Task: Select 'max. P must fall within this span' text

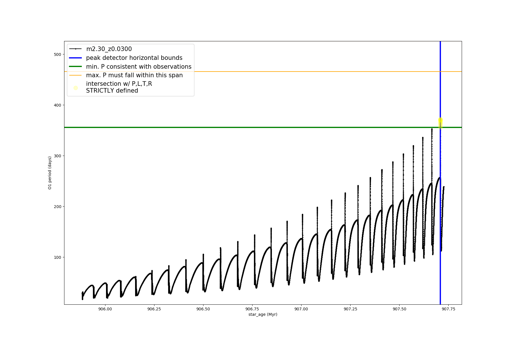Action: point(134,75)
